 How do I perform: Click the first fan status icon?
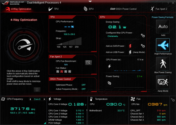point(58,72)
